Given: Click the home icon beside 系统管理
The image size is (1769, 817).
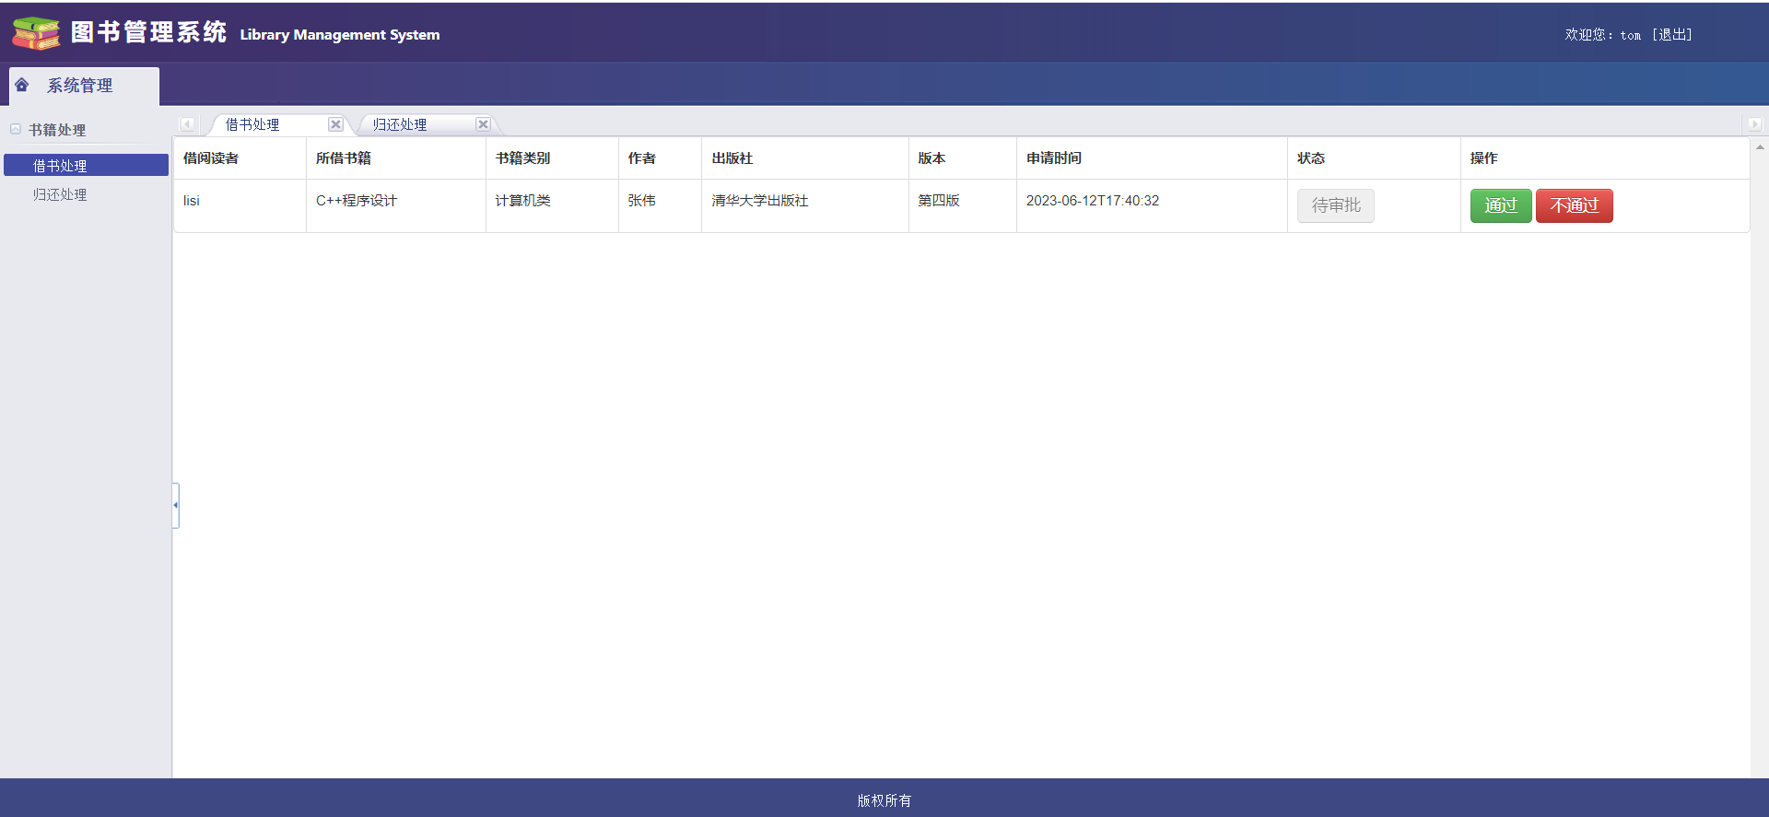Looking at the screenshot, I should 22,85.
